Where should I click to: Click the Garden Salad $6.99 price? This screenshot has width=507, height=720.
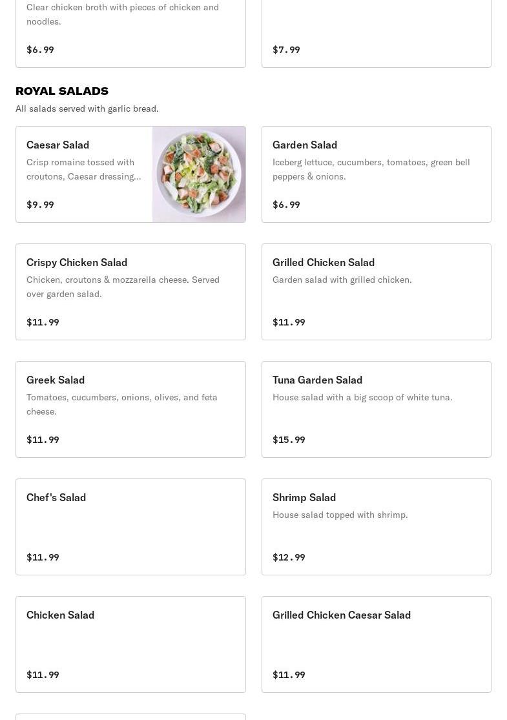[x=286, y=205]
